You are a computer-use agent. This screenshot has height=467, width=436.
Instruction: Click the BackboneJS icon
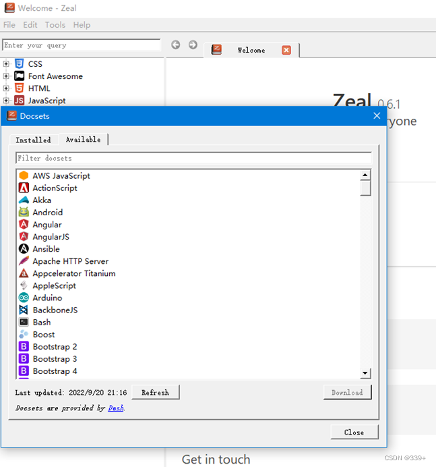[x=24, y=310]
